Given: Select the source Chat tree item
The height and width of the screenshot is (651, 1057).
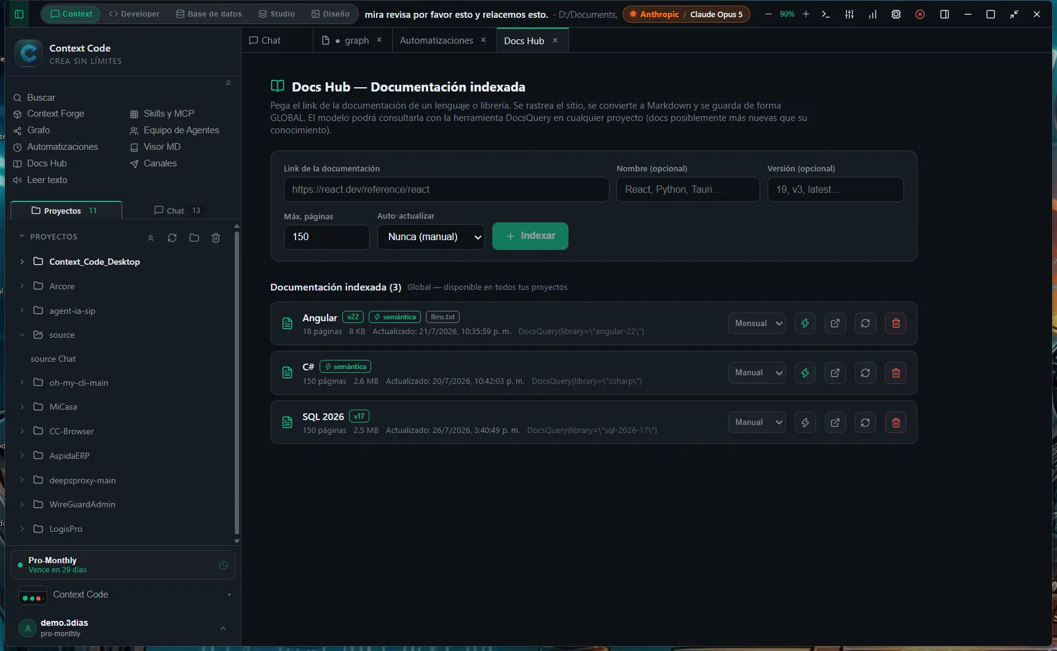Looking at the screenshot, I should click(53, 359).
